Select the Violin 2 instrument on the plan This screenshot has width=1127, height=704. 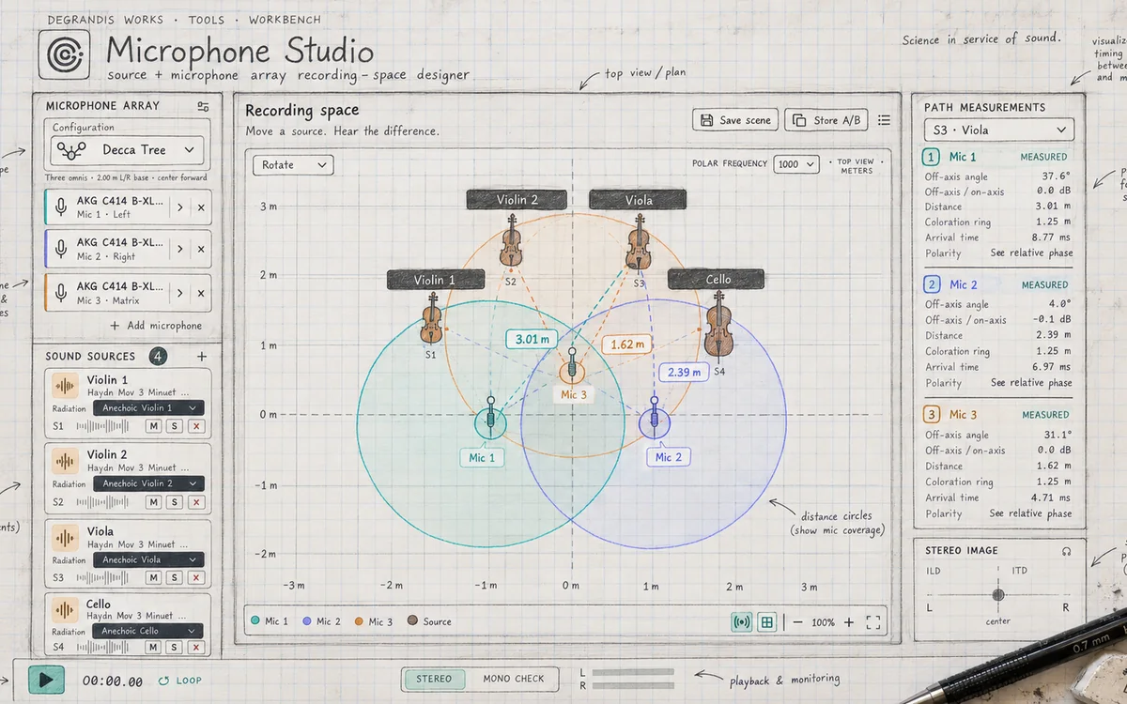(511, 240)
